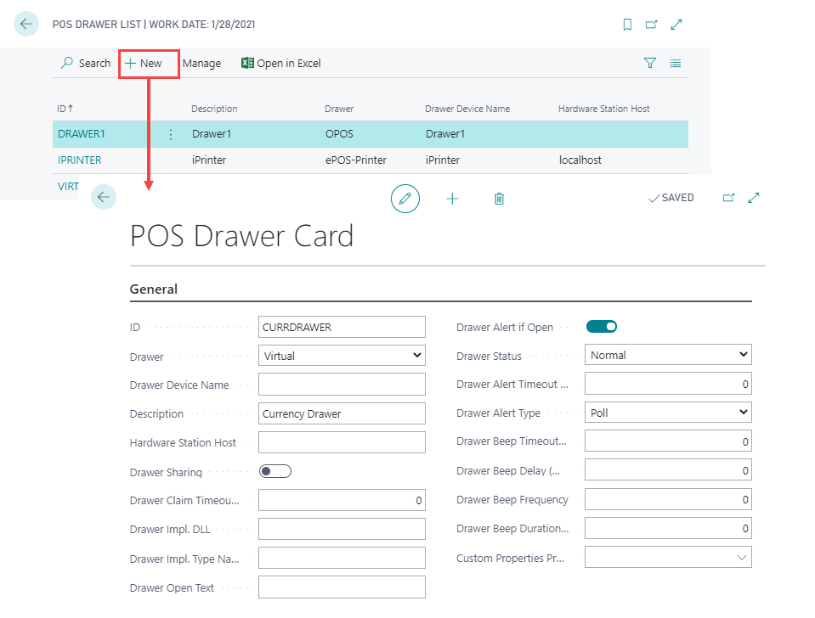Click the Drawer Open Text field
The height and width of the screenshot is (618, 815).
click(x=342, y=587)
